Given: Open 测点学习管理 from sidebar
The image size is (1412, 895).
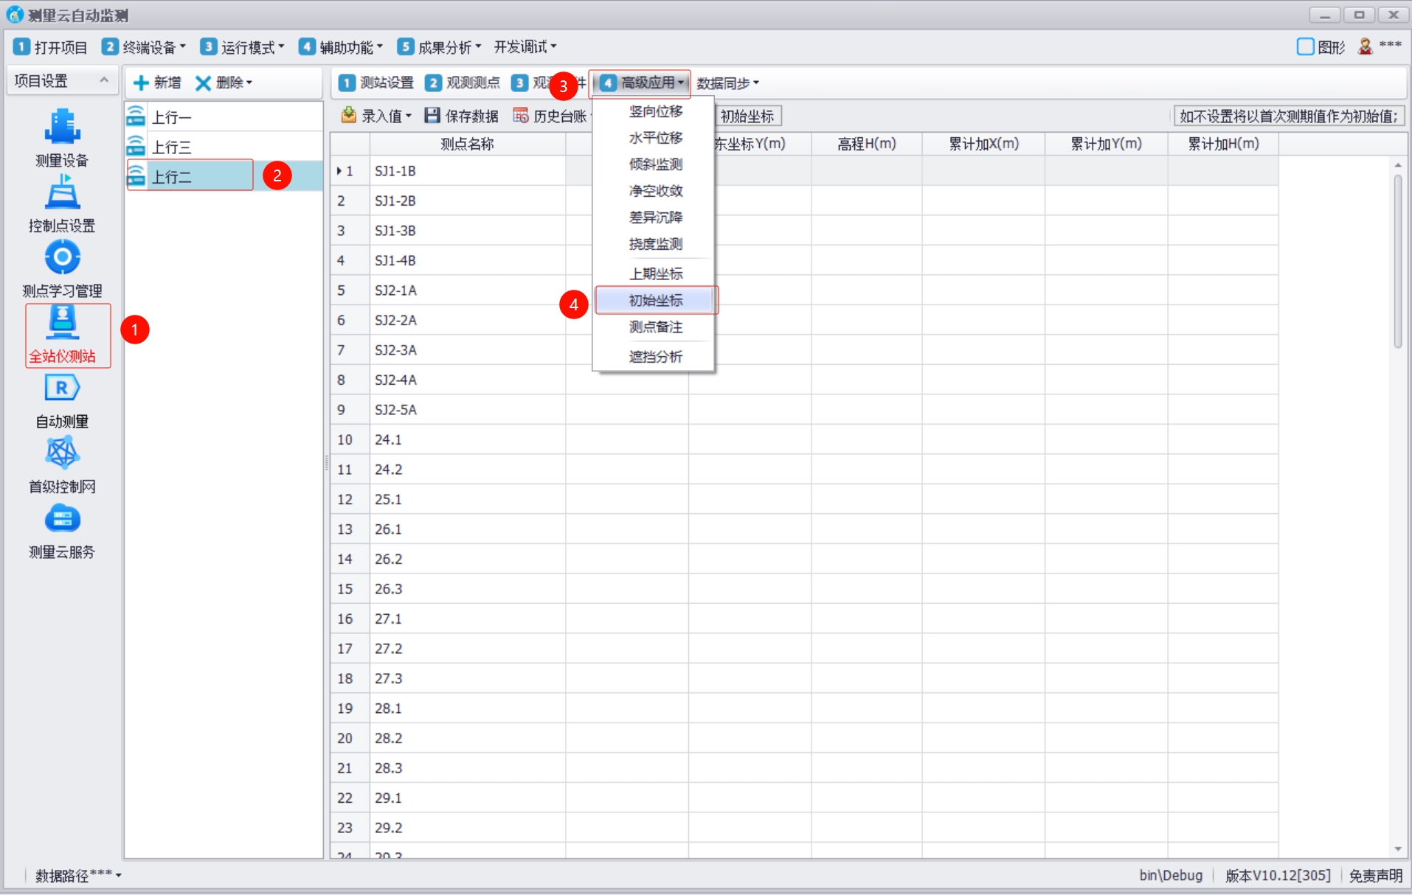Looking at the screenshot, I should (62, 258).
